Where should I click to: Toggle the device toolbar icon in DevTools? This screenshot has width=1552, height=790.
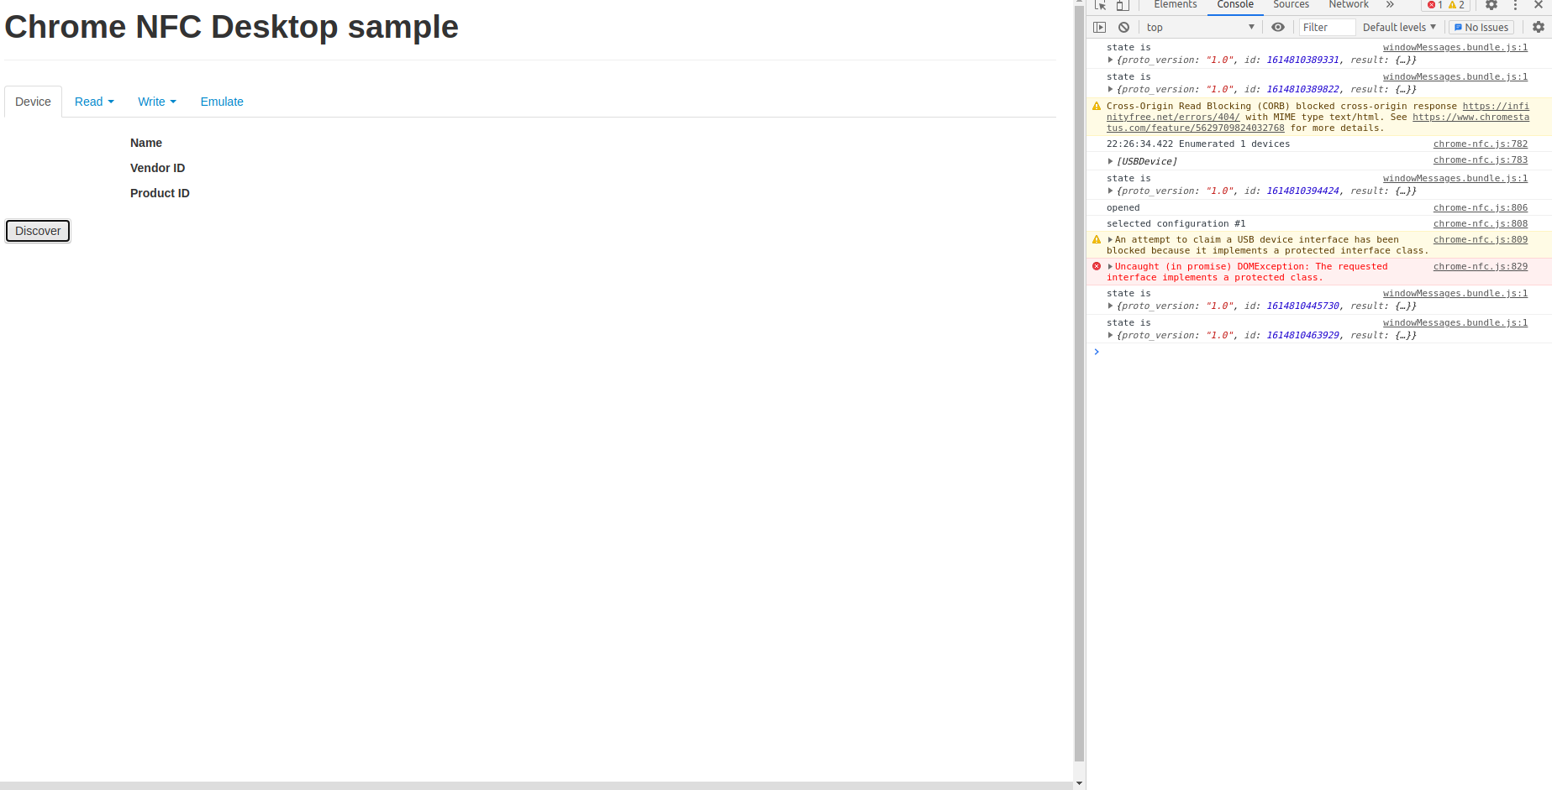click(1122, 5)
